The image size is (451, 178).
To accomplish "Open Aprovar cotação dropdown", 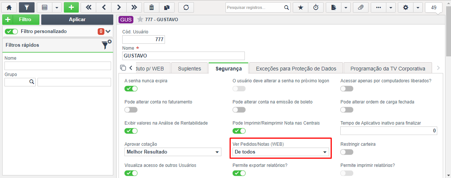I will point(173,152).
